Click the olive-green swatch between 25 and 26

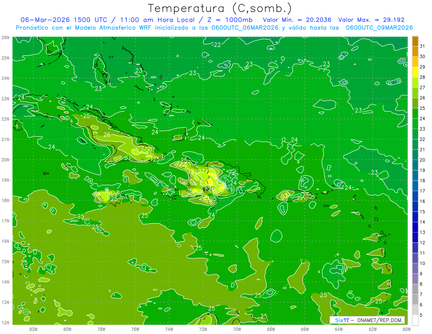(415, 103)
